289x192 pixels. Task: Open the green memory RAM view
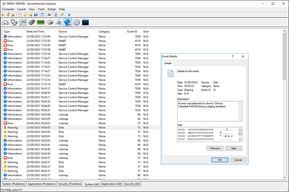click(x=41, y=23)
